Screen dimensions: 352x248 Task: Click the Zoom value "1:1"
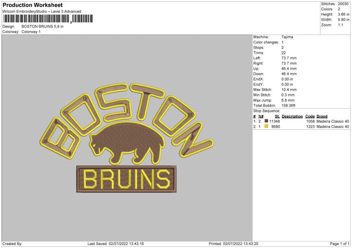coord(340,25)
